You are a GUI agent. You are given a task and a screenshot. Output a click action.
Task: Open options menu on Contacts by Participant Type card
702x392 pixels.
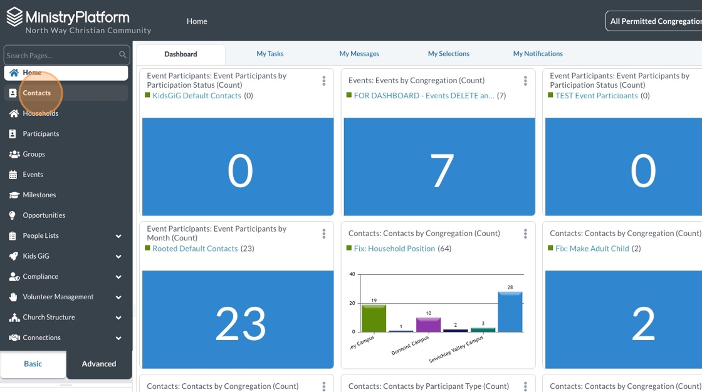pyautogui.click(x=525, y=386)
